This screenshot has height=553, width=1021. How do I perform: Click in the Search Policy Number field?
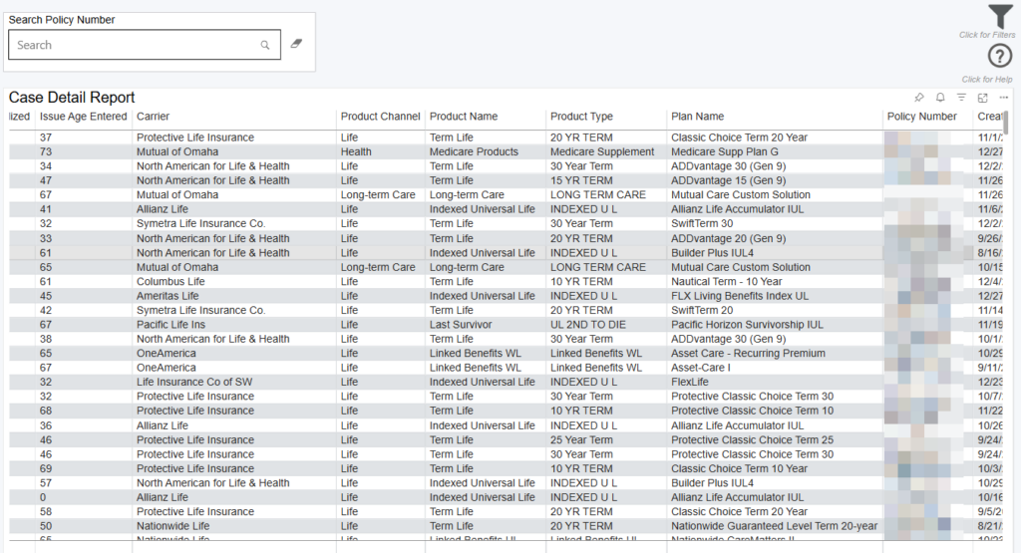click(135, 45)
